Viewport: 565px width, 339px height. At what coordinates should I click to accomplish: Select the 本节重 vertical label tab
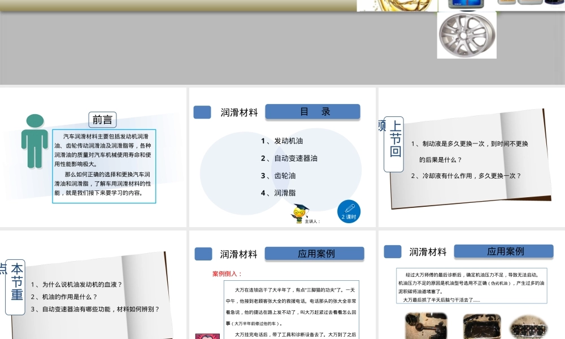[15, 287]
